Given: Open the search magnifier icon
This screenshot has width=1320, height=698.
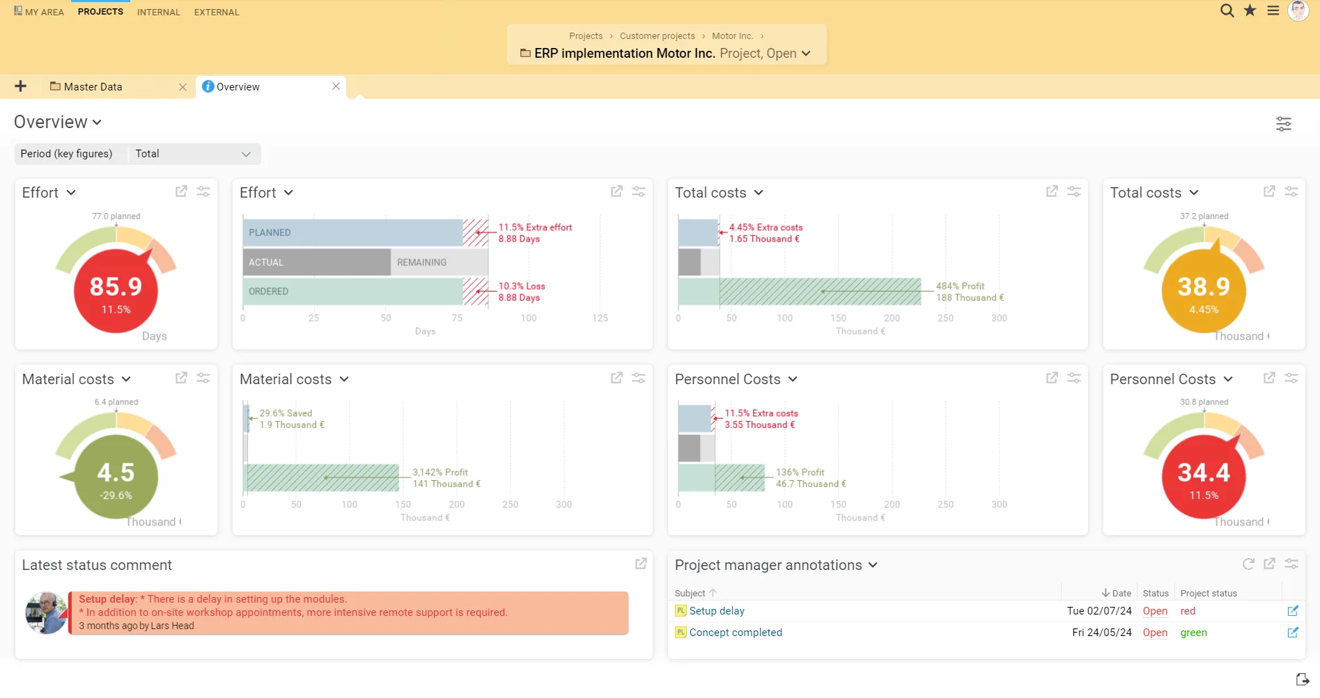Looking at the screenshot, I should [x=1227, y=10].
